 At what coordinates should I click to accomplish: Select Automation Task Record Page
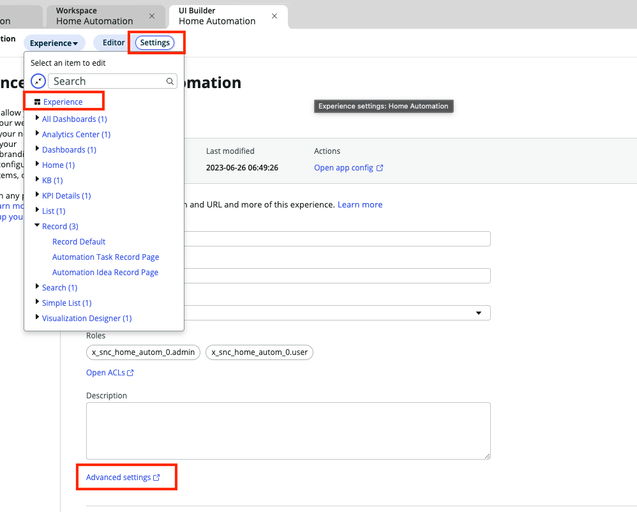click(x=105, y=257)
